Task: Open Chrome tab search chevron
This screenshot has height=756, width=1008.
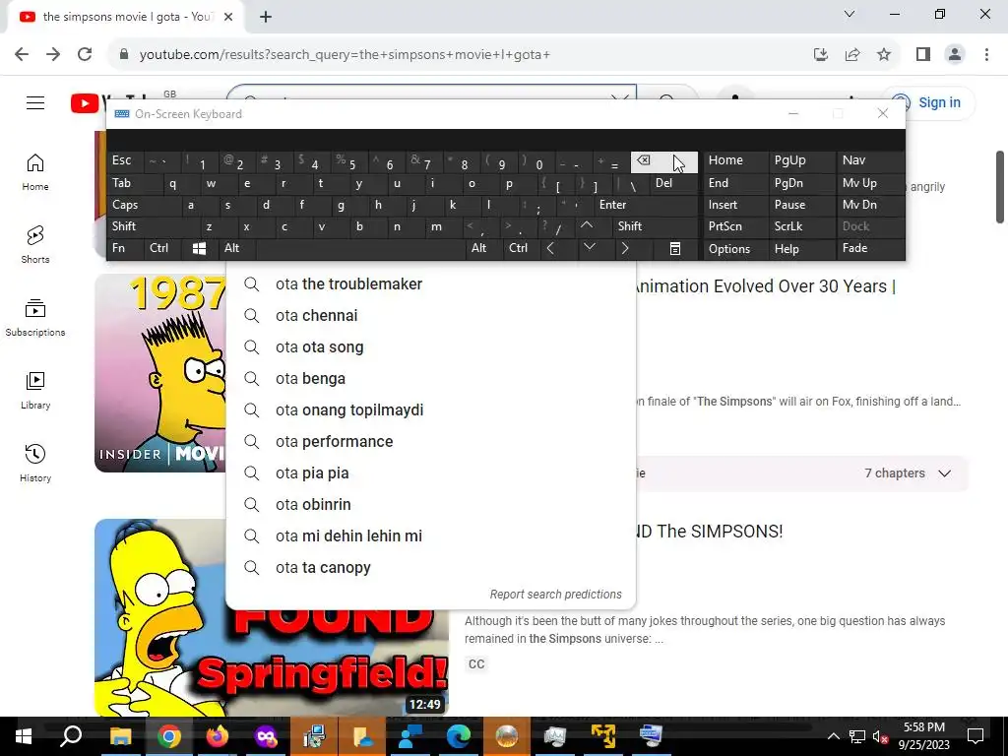Action: tap(850, 14)
